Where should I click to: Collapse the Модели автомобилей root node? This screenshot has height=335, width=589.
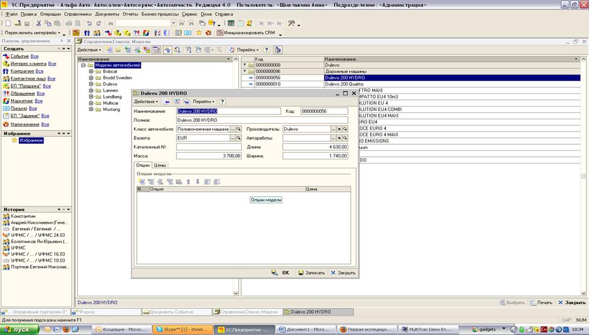[83, 65]
